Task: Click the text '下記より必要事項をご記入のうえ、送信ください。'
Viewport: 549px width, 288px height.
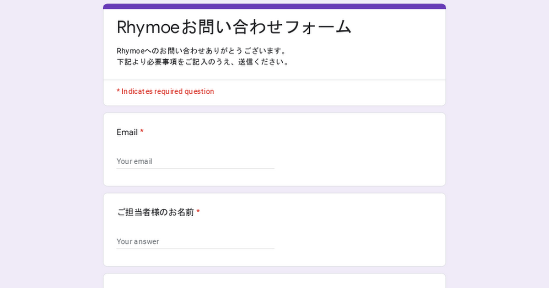Action: (203, 62)
